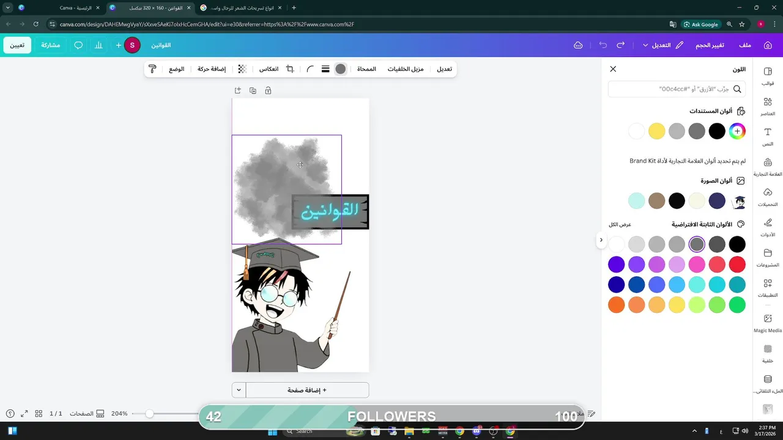783x440 pixels.
Task: Open the ملف file menu
Action: tap(745, 45)
